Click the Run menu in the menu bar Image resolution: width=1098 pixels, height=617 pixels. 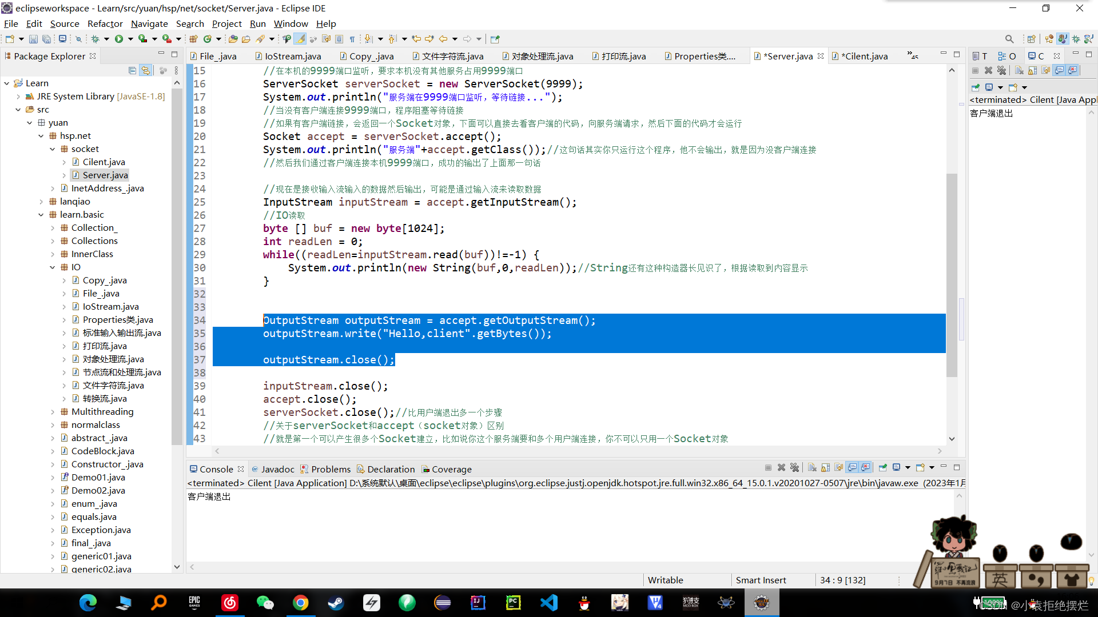(258, 23)
